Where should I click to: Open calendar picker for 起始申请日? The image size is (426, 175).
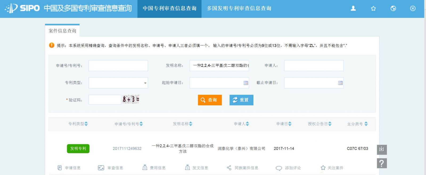(x=246, y=83)
